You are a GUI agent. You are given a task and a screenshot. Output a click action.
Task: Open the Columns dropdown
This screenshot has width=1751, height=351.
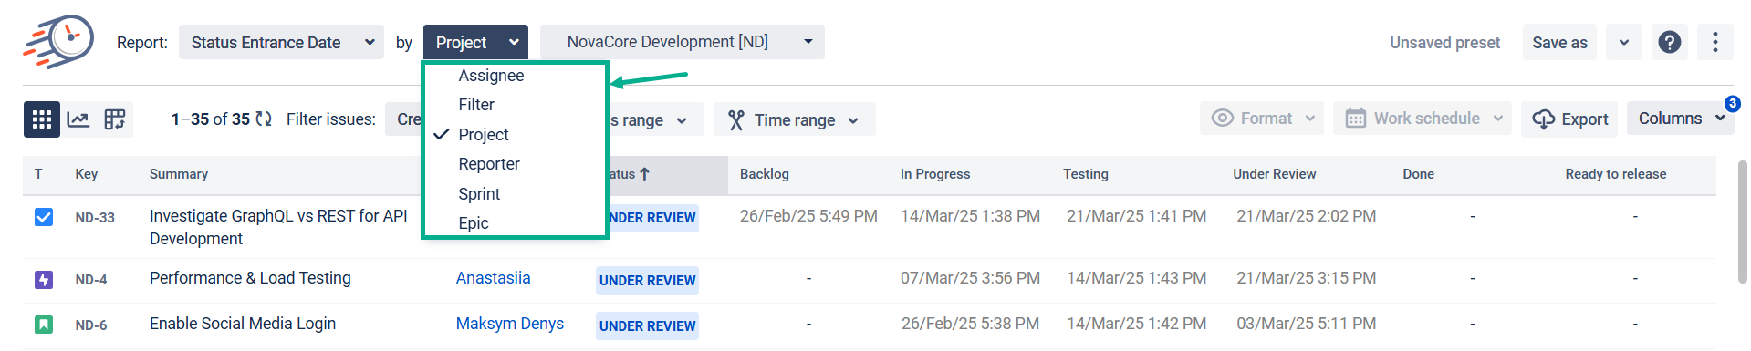point(1681,119)
